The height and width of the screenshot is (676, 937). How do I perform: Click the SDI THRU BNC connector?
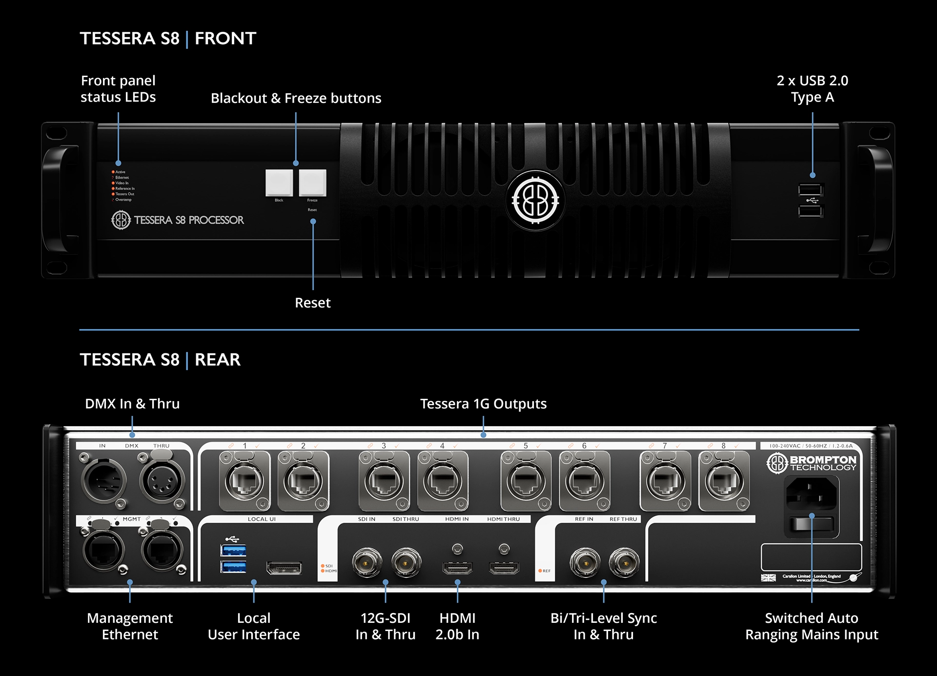tap(406, 562)
